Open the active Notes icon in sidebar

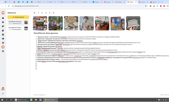click(x=3, y=47)
